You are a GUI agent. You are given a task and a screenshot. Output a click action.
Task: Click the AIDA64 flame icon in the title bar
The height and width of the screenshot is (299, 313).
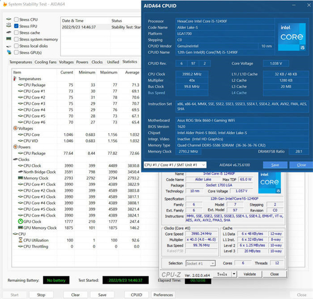pyautogui.click(x=5, y=4)
